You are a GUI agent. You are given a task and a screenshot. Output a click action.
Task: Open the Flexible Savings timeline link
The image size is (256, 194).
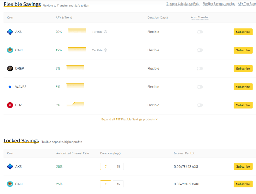(x=219, y=4)
